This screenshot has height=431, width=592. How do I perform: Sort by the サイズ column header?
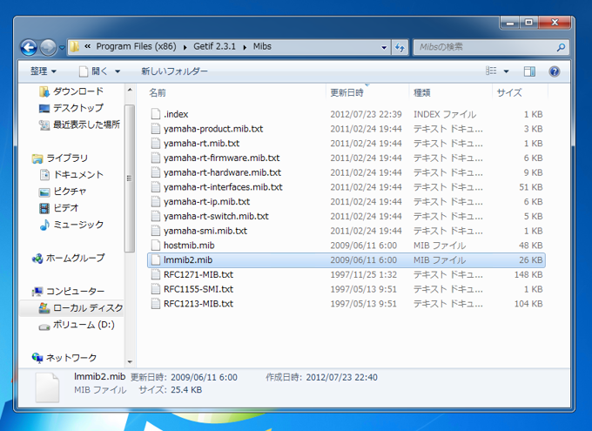click(x=508, y=92)
